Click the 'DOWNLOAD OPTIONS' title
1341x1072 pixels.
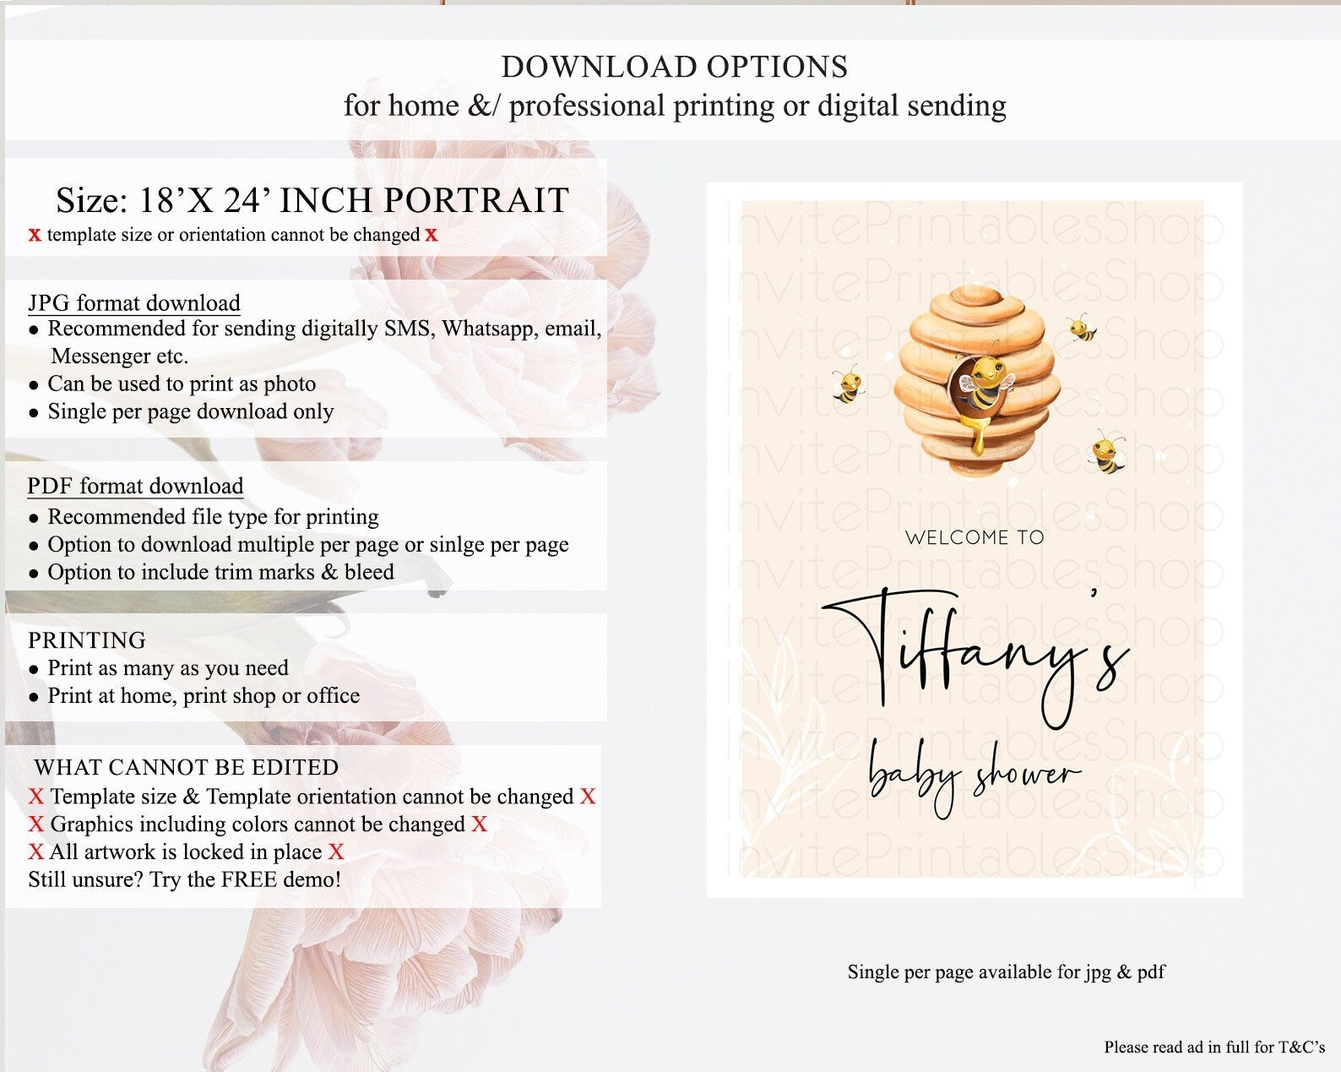click(x=675, y=67)
